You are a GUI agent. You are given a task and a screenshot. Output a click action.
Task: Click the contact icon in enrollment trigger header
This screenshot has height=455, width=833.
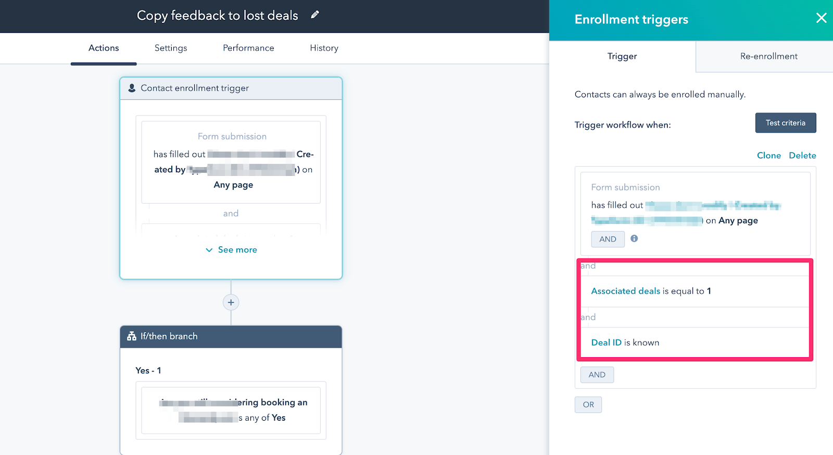pyautogui.click(x=132, y=88)
